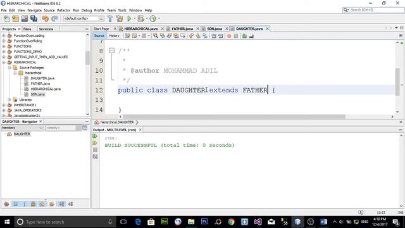Open the Members dropdown in Navigator
Screen dimensions: 405x228
22,128
